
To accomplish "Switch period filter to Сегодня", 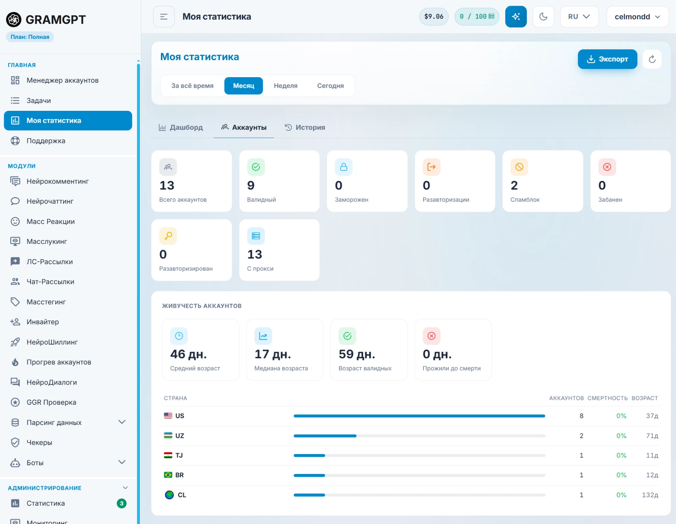I will click(330, 86).
